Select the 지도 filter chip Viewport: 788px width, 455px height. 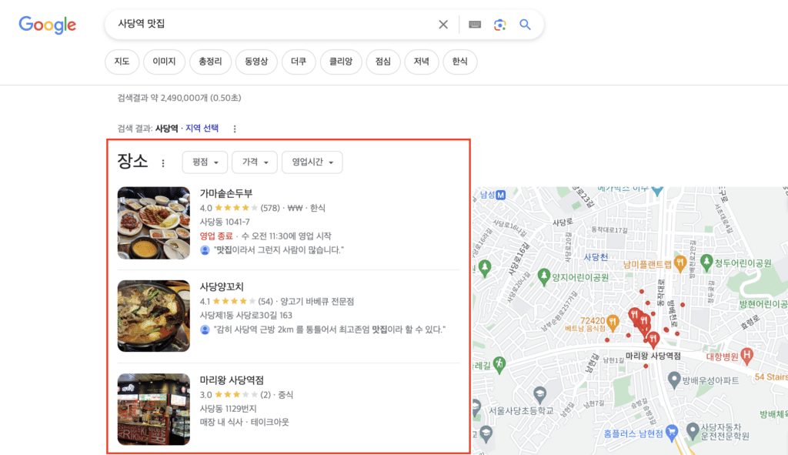tap(122, 62)
